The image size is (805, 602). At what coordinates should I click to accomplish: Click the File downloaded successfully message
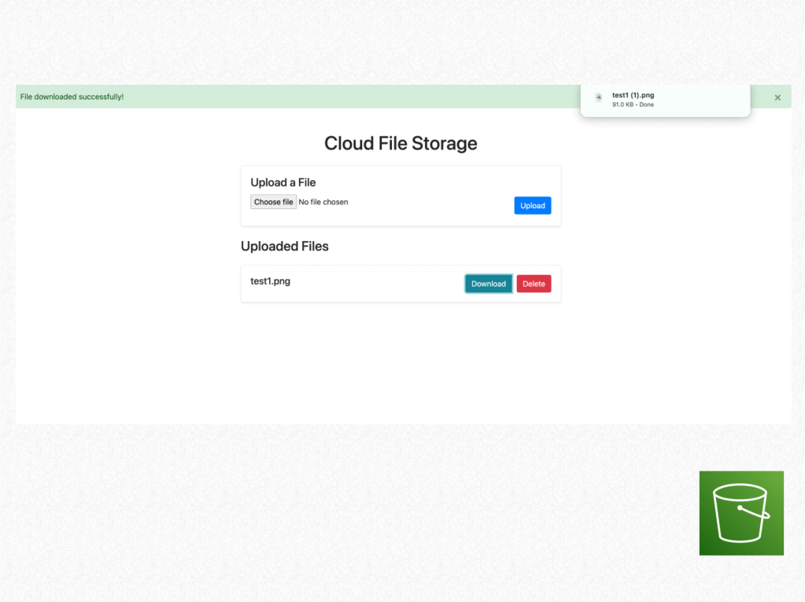pos(72,96)
